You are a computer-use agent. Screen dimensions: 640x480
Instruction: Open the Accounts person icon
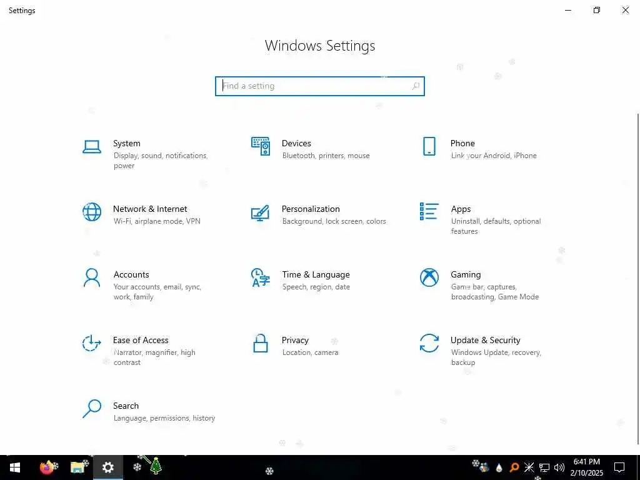point(91,277)
